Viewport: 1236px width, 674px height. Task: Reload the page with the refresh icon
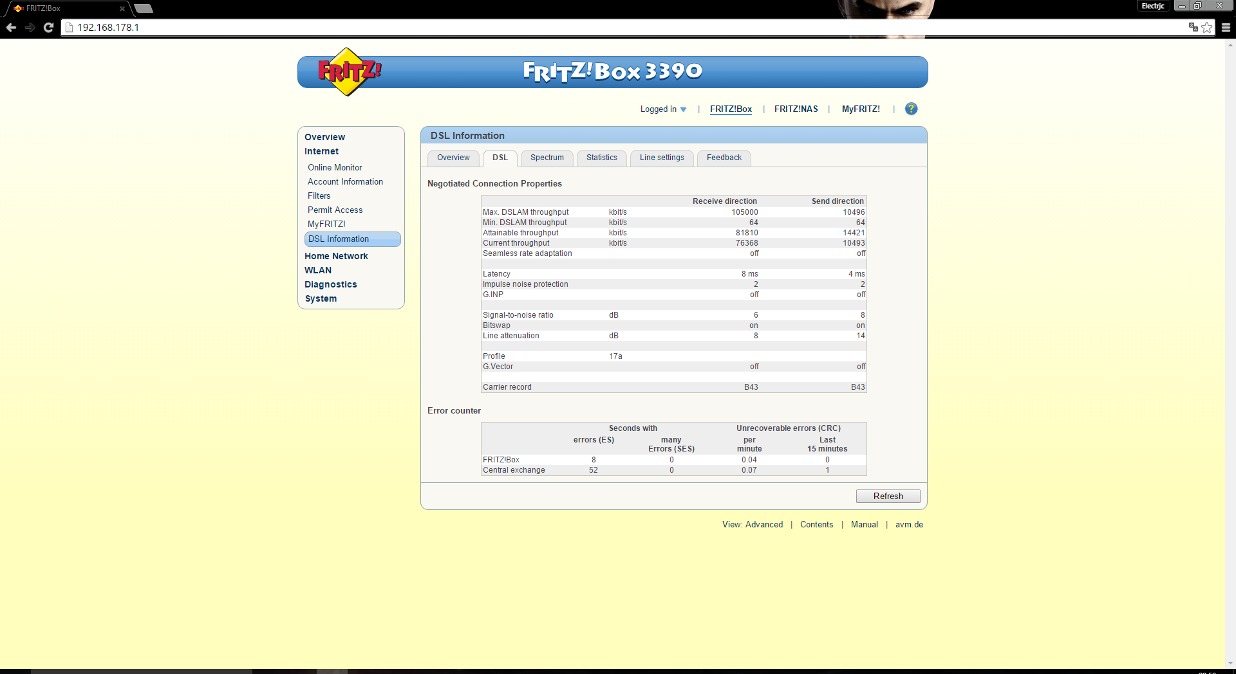pos(48,28)
